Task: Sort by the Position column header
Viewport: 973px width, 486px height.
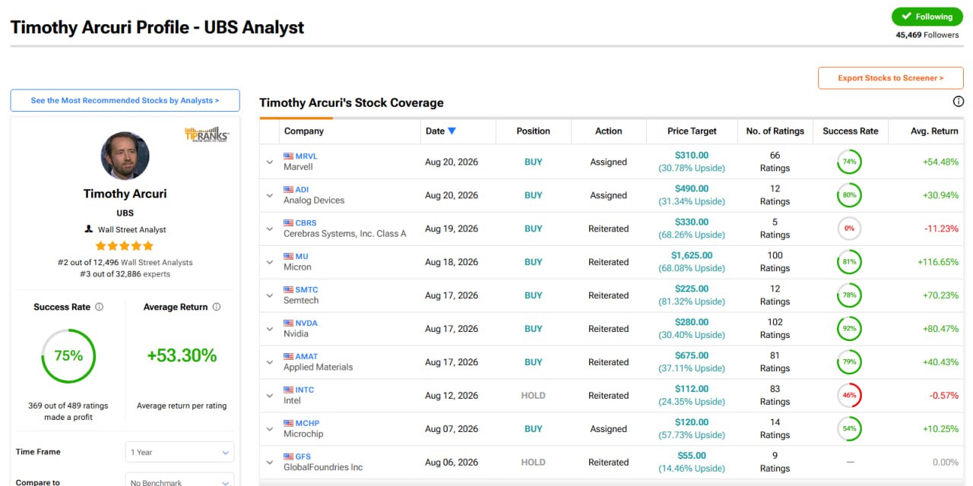Action: pyautogui.click(x=533, y=131)
